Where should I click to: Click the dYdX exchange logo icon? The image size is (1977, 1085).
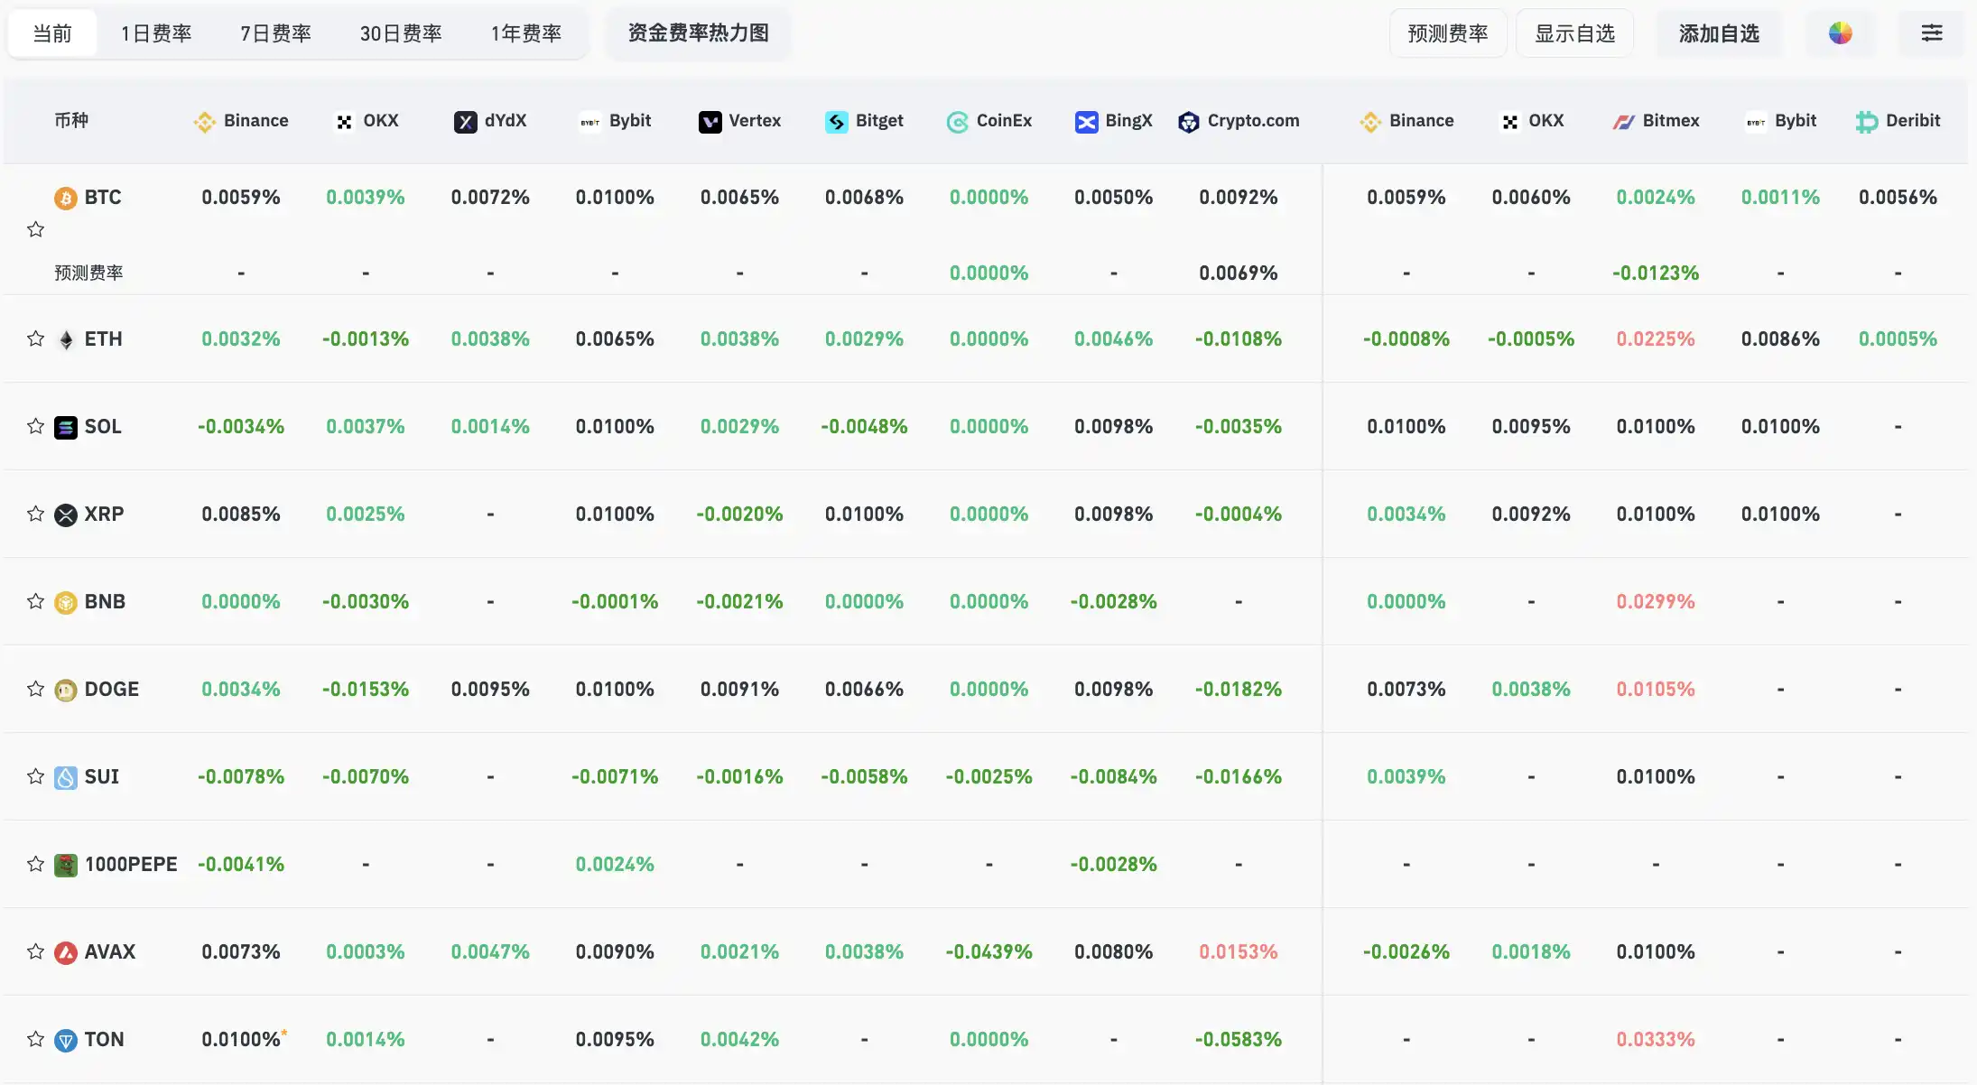tap(465, 122)
